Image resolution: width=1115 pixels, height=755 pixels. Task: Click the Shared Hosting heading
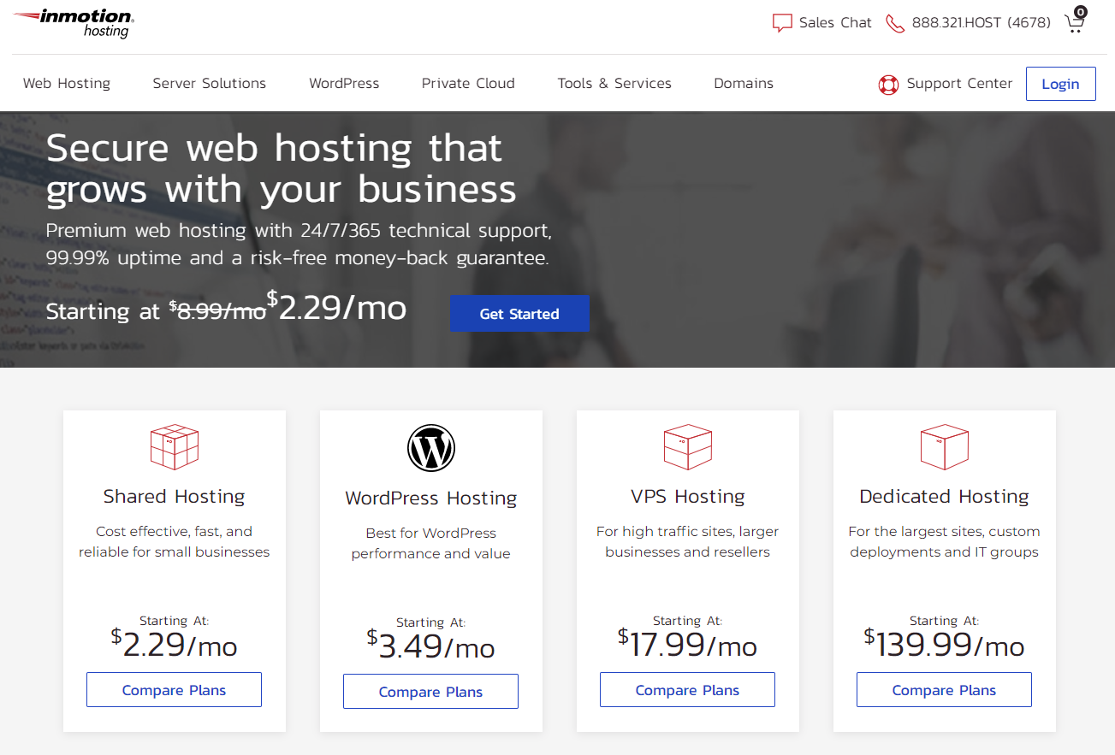(x=175, y=497)
